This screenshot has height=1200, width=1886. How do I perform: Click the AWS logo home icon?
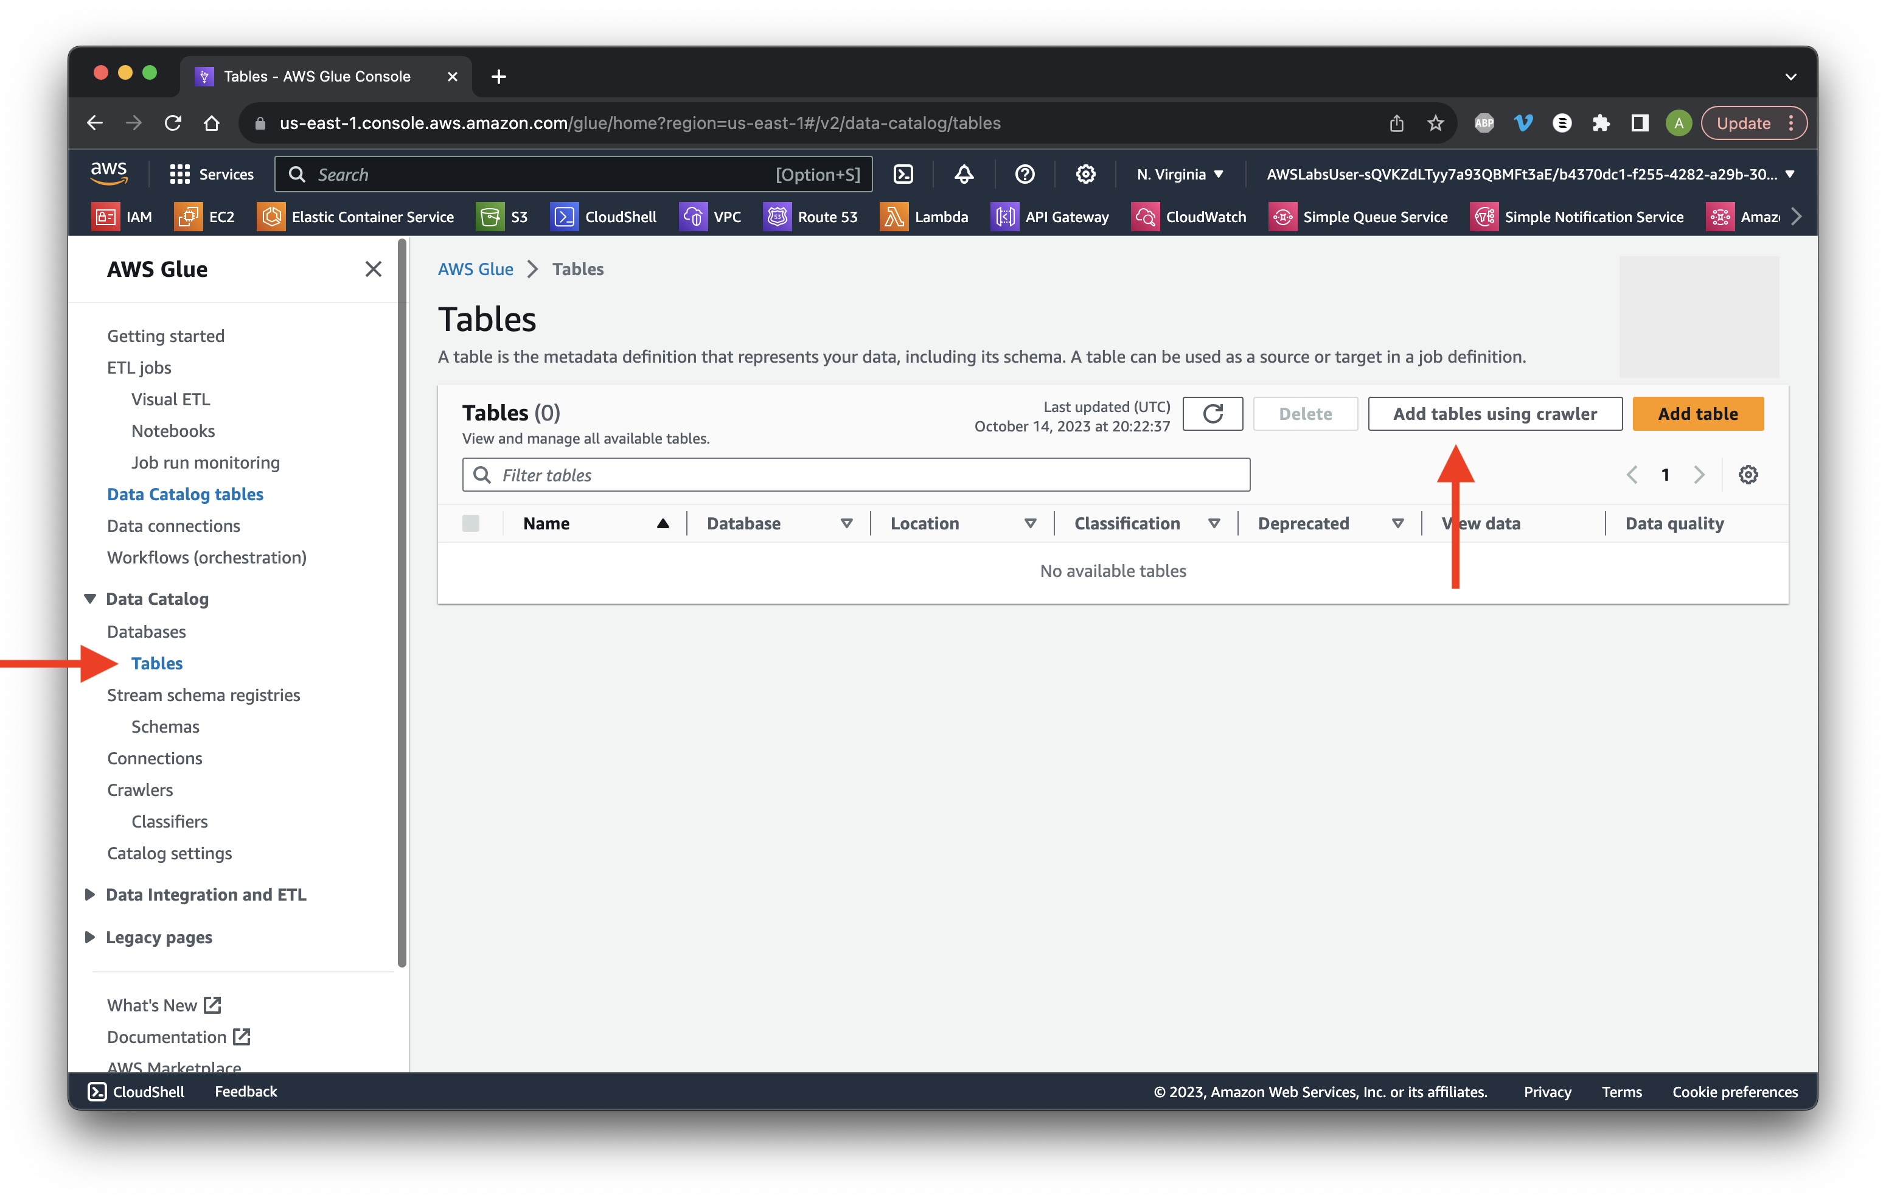point(109,173)
